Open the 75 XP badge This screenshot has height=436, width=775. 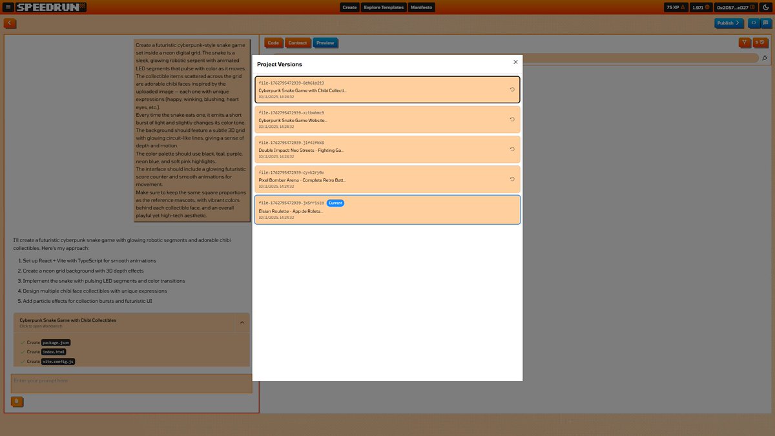pos(675,7)
